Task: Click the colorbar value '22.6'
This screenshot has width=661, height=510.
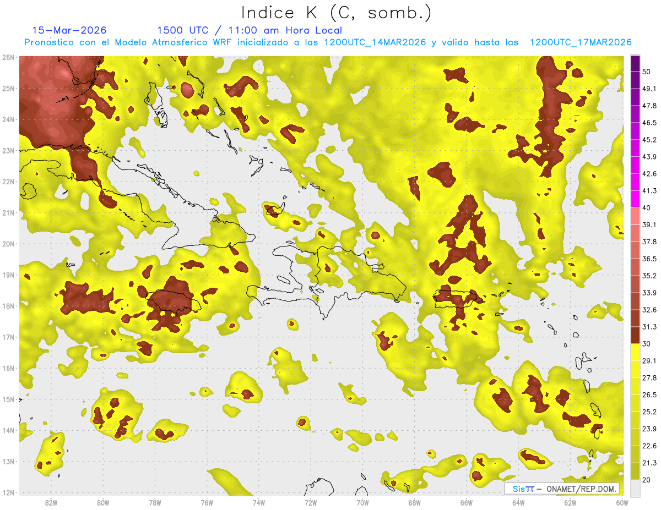Action: (649, 446)
